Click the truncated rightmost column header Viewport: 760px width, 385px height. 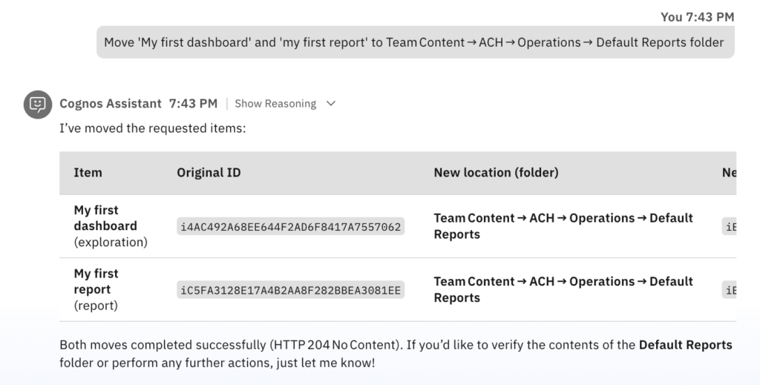(729, 173)
